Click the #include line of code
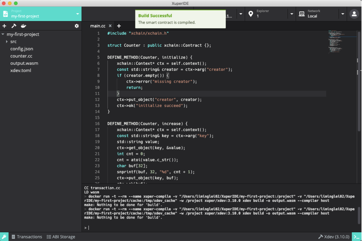This screenshot has height=241, width=362. tap(138, 33)
